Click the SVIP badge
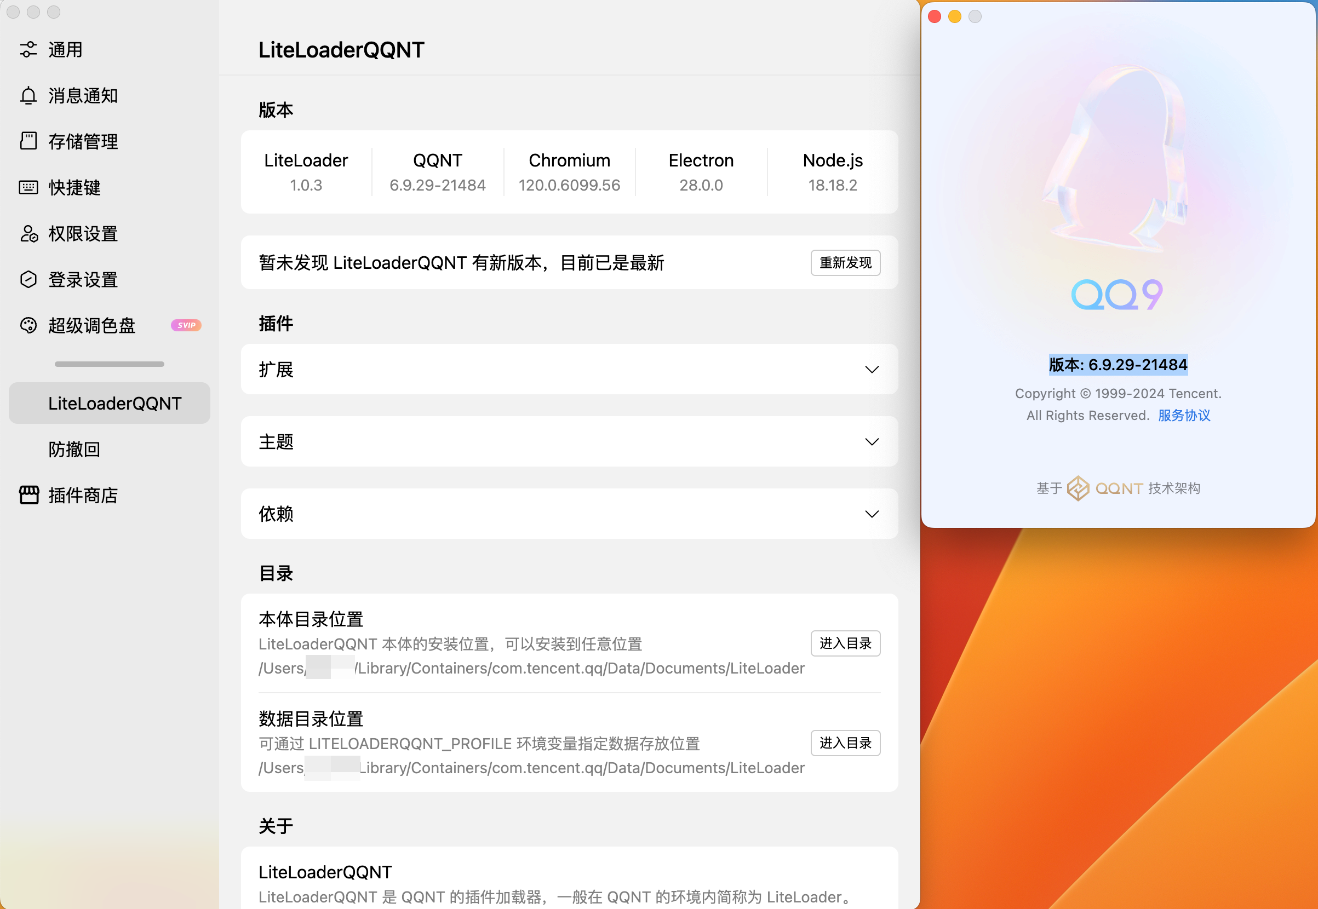The width and height of the screenshot is (1318, 909). (x=186, y=325)
